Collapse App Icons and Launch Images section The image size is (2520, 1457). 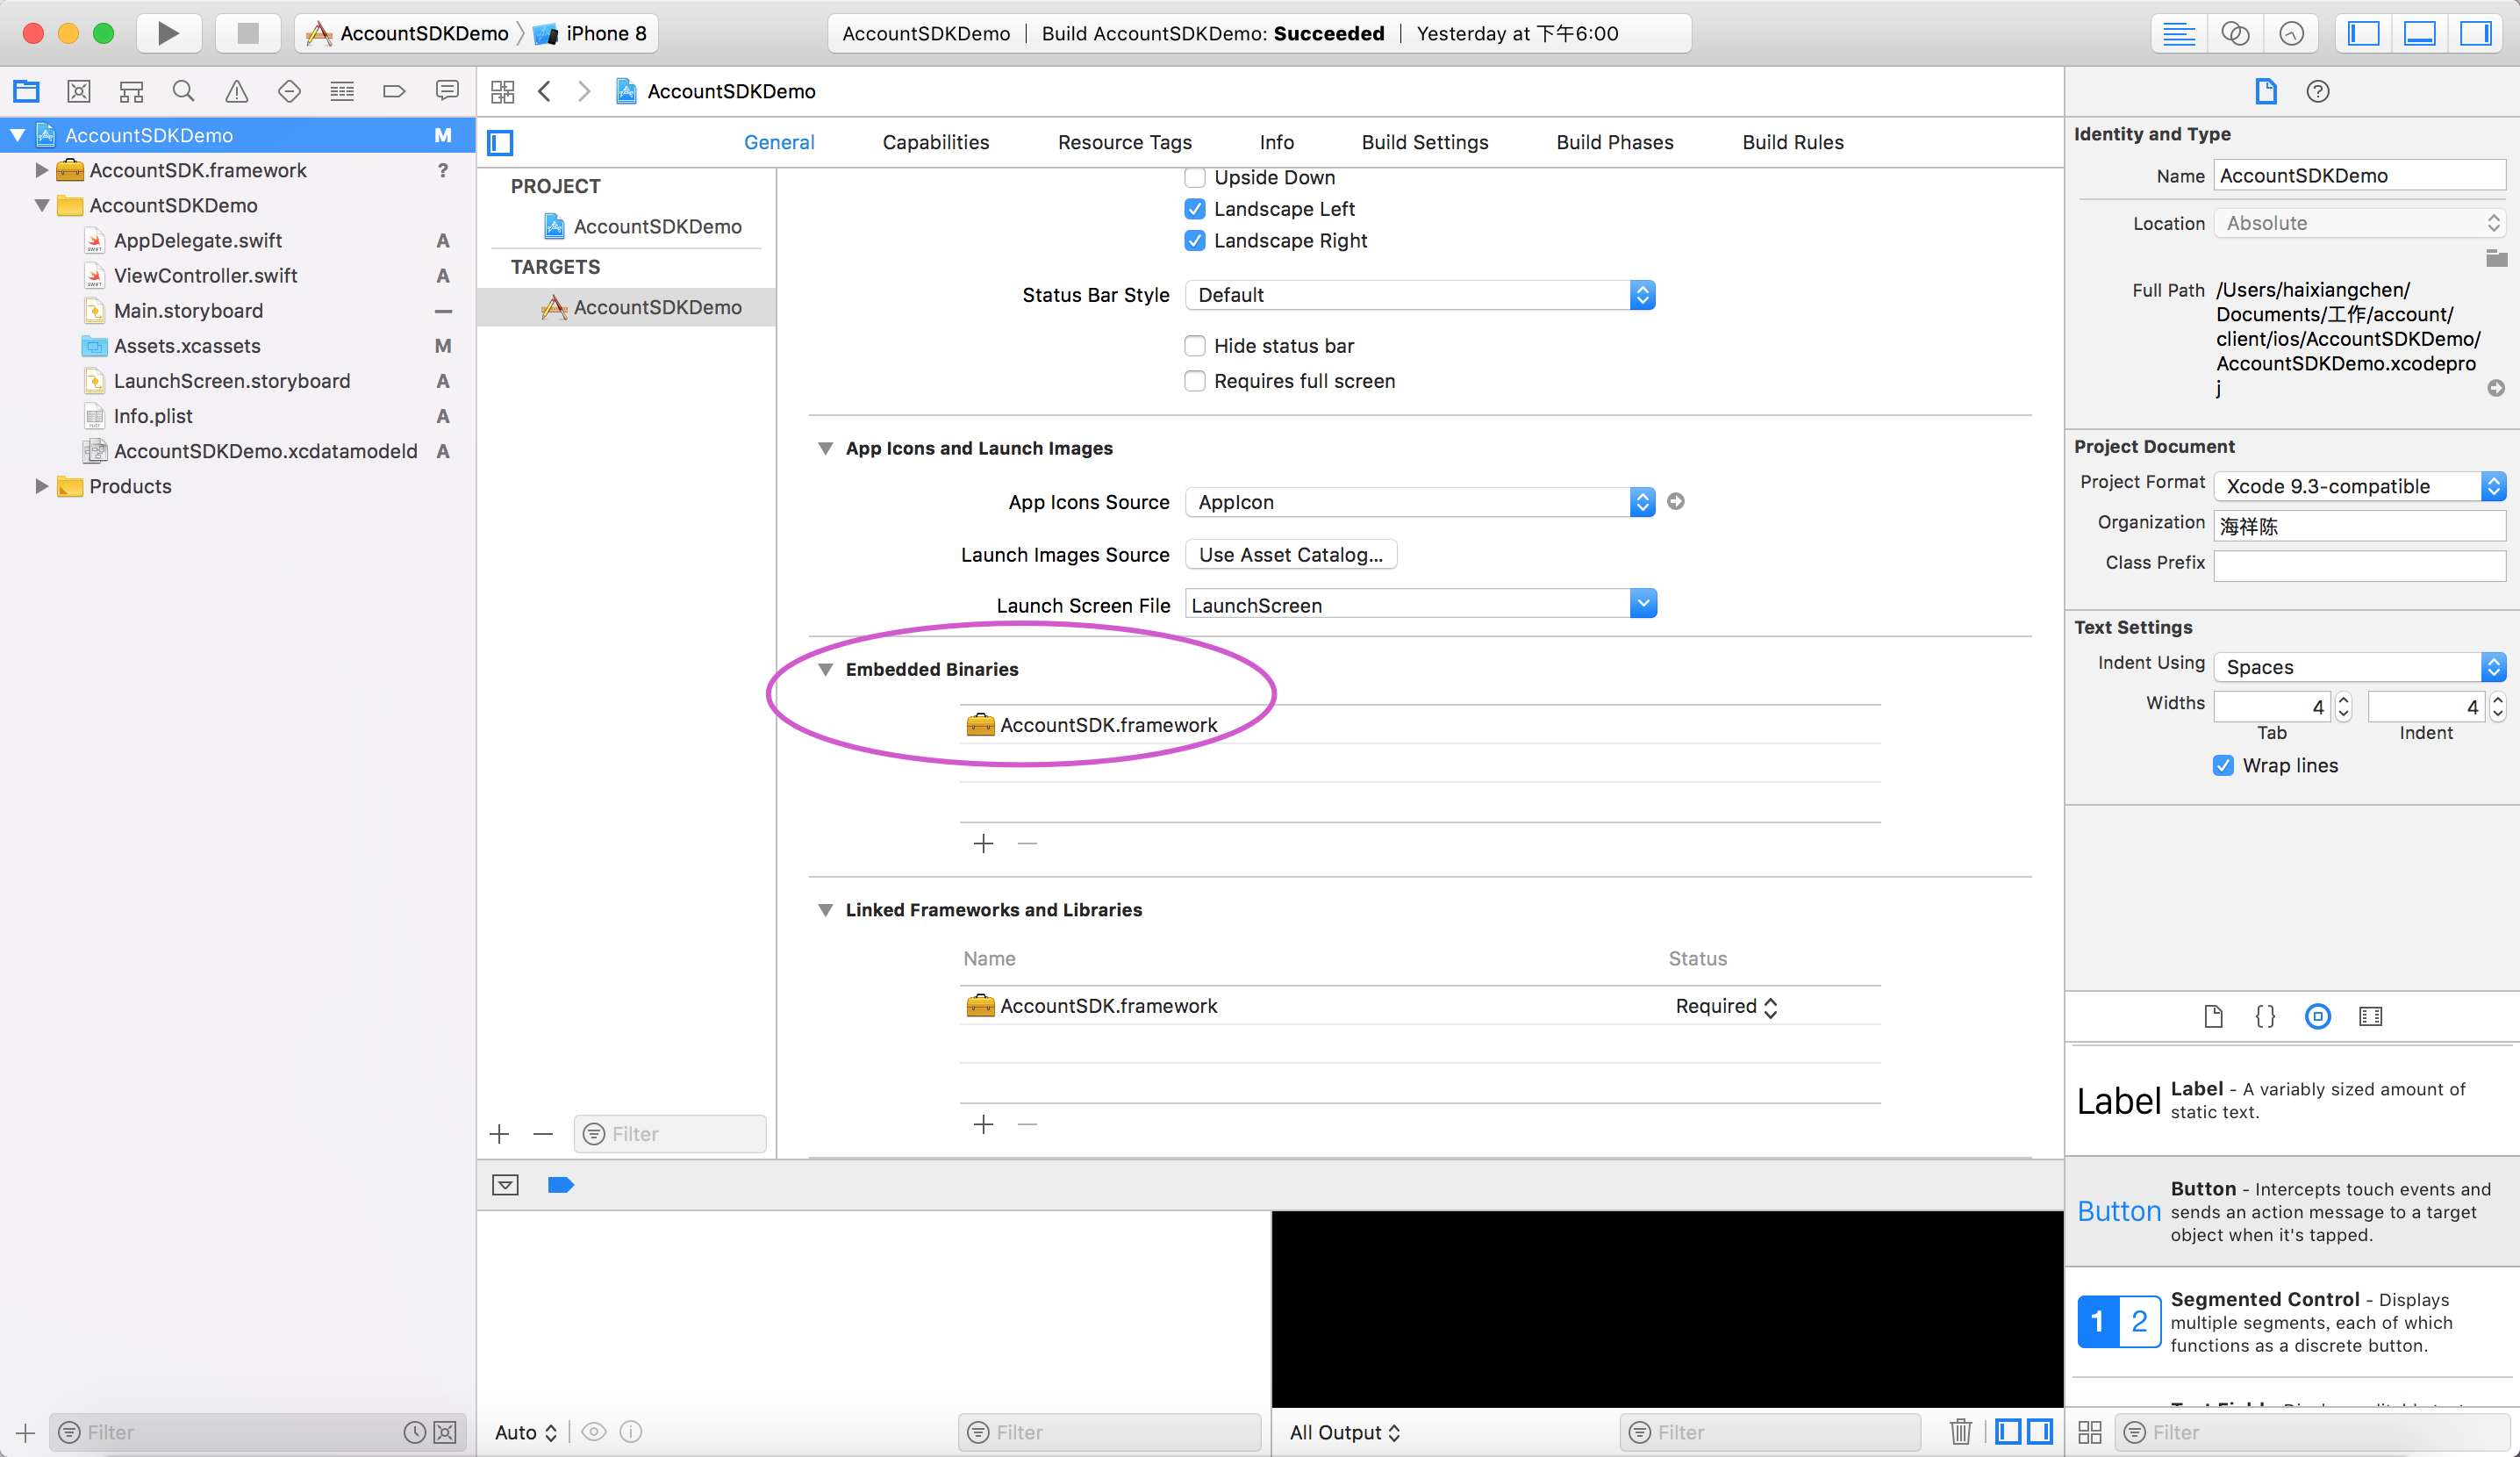tap(825, 448)
